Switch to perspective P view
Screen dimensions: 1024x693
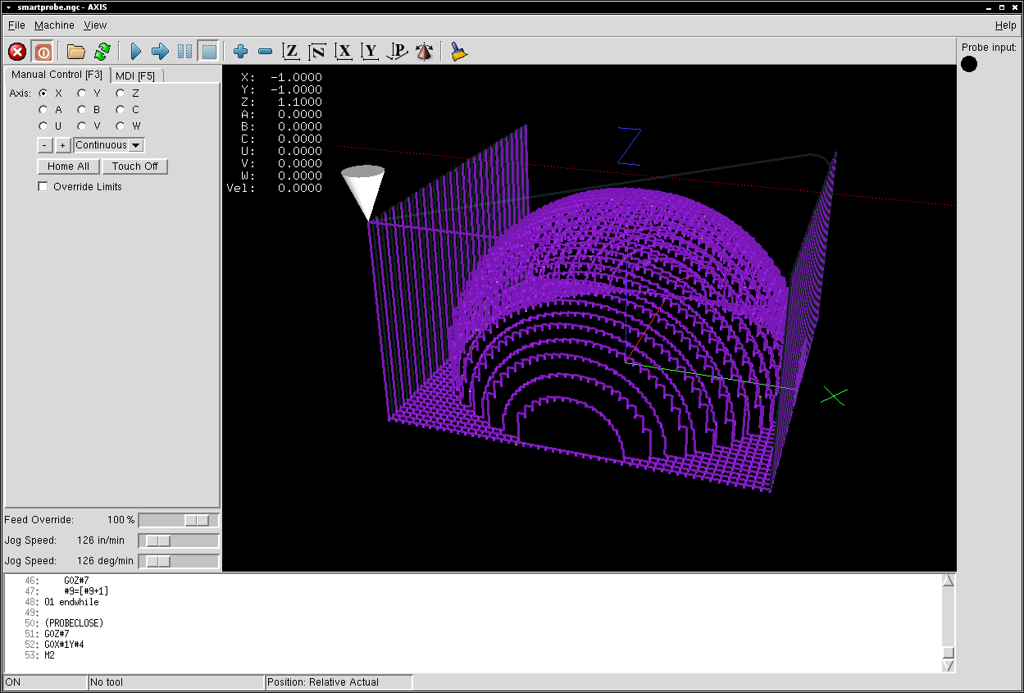pyautogui.click(x=398, y=52)
